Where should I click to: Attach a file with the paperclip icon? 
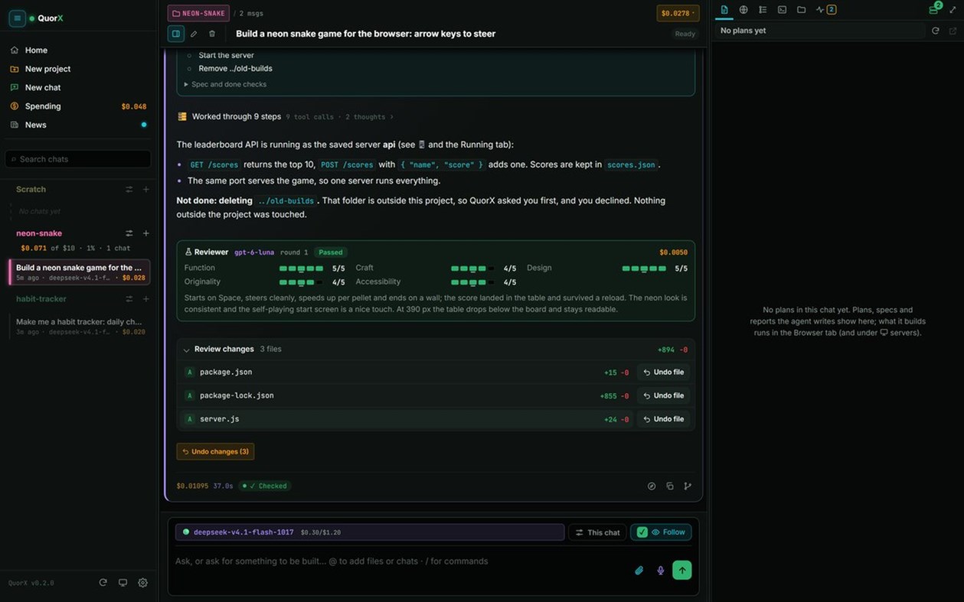639,571
